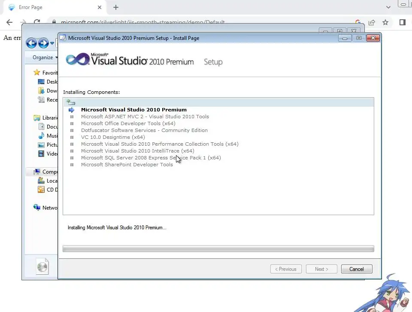Click pending icon beside Dotfuscator Software Services

coord(72,130)
